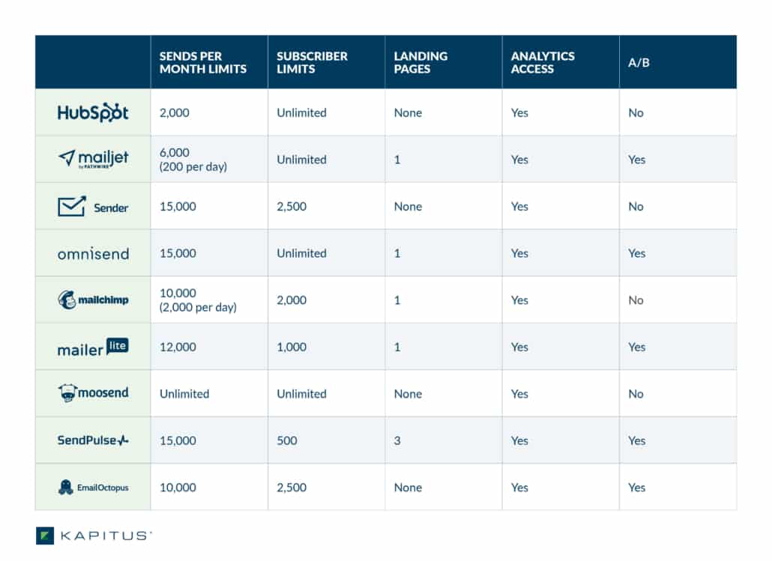Click the HubSpot logo
Image resolution: width=772 pixels, height=561 pixels.
click(x=93, y=112)
